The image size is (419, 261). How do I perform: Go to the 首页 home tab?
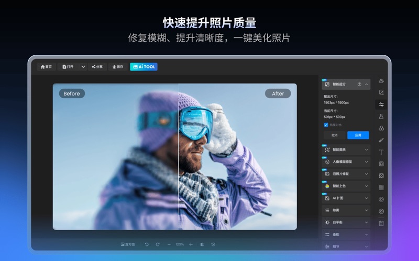pos(46,67)
